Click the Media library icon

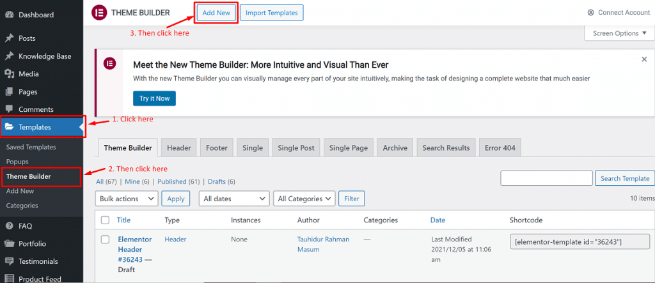point(9,74)
